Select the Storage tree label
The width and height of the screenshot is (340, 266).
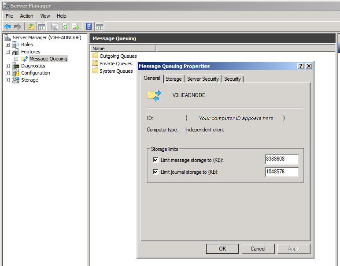(x=30, y=80)
